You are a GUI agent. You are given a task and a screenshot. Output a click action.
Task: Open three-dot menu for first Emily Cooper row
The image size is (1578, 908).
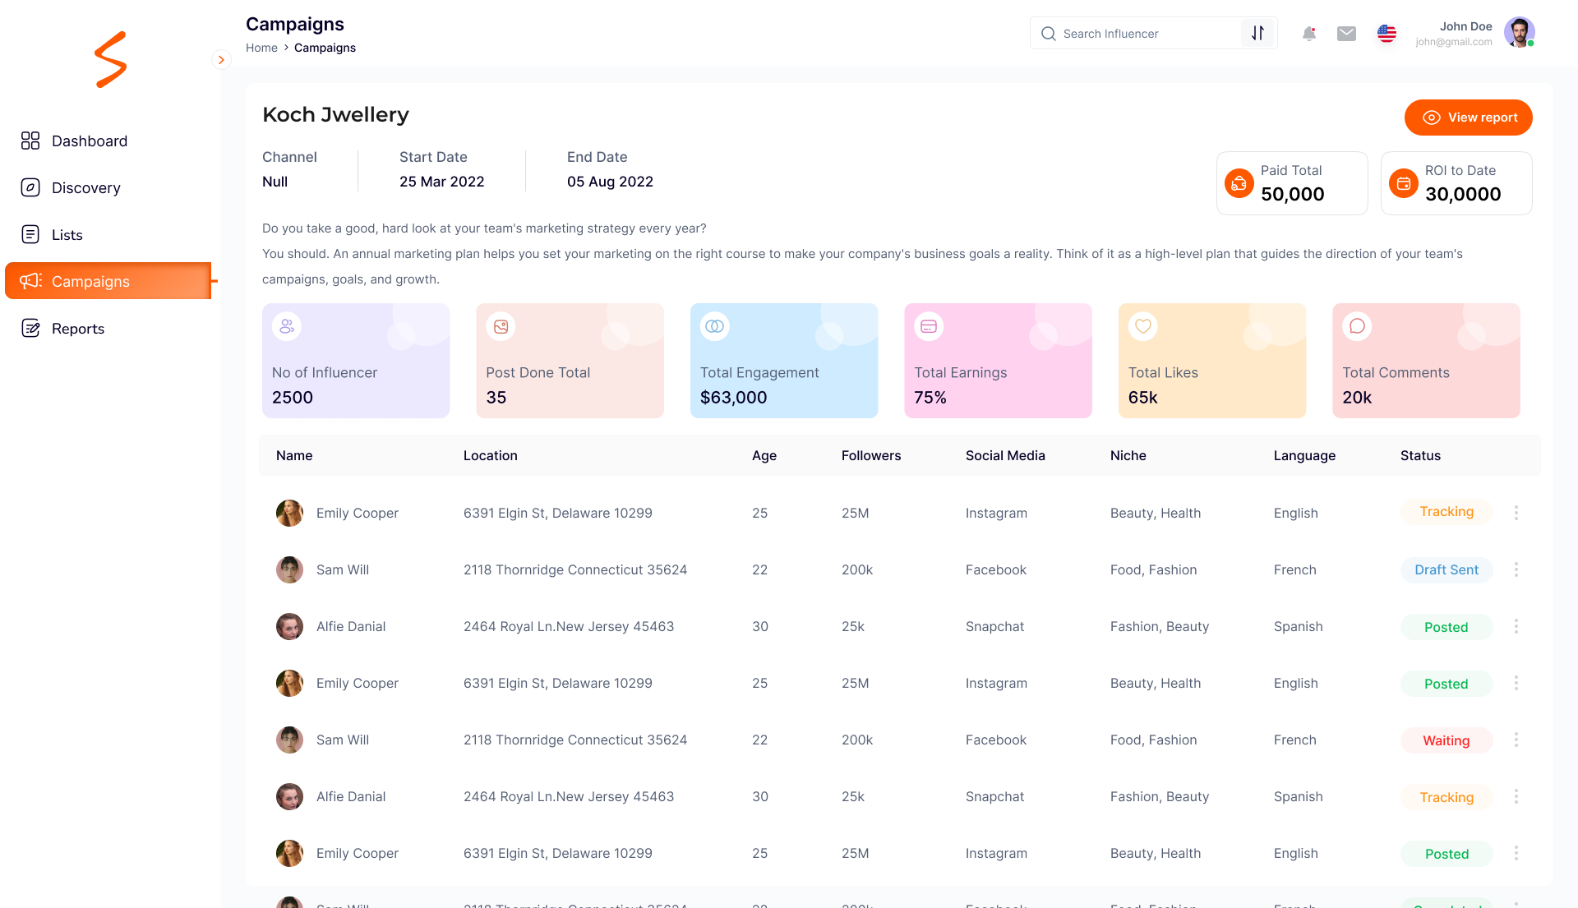[x=1516, y=513]
